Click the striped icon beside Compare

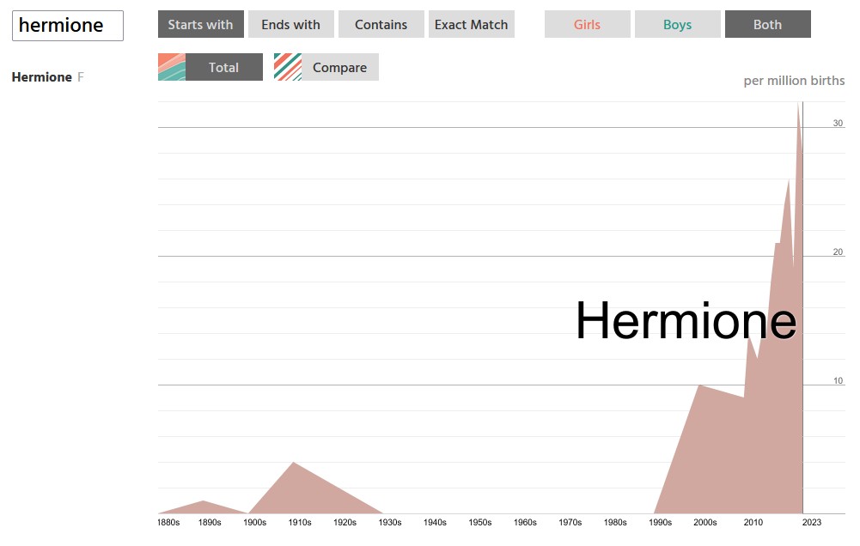[x=288, y=67]
